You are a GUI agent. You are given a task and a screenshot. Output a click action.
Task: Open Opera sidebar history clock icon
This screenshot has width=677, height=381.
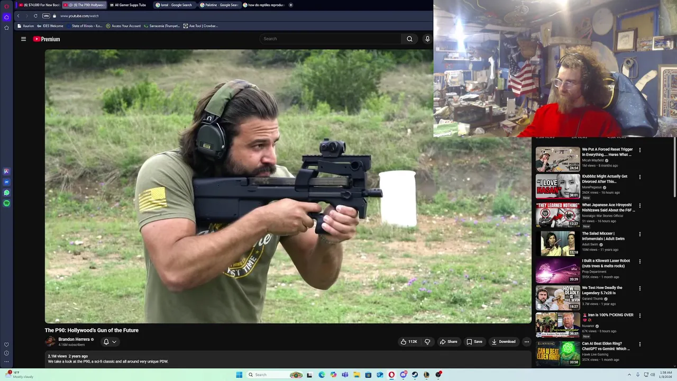tap(6, 353)
